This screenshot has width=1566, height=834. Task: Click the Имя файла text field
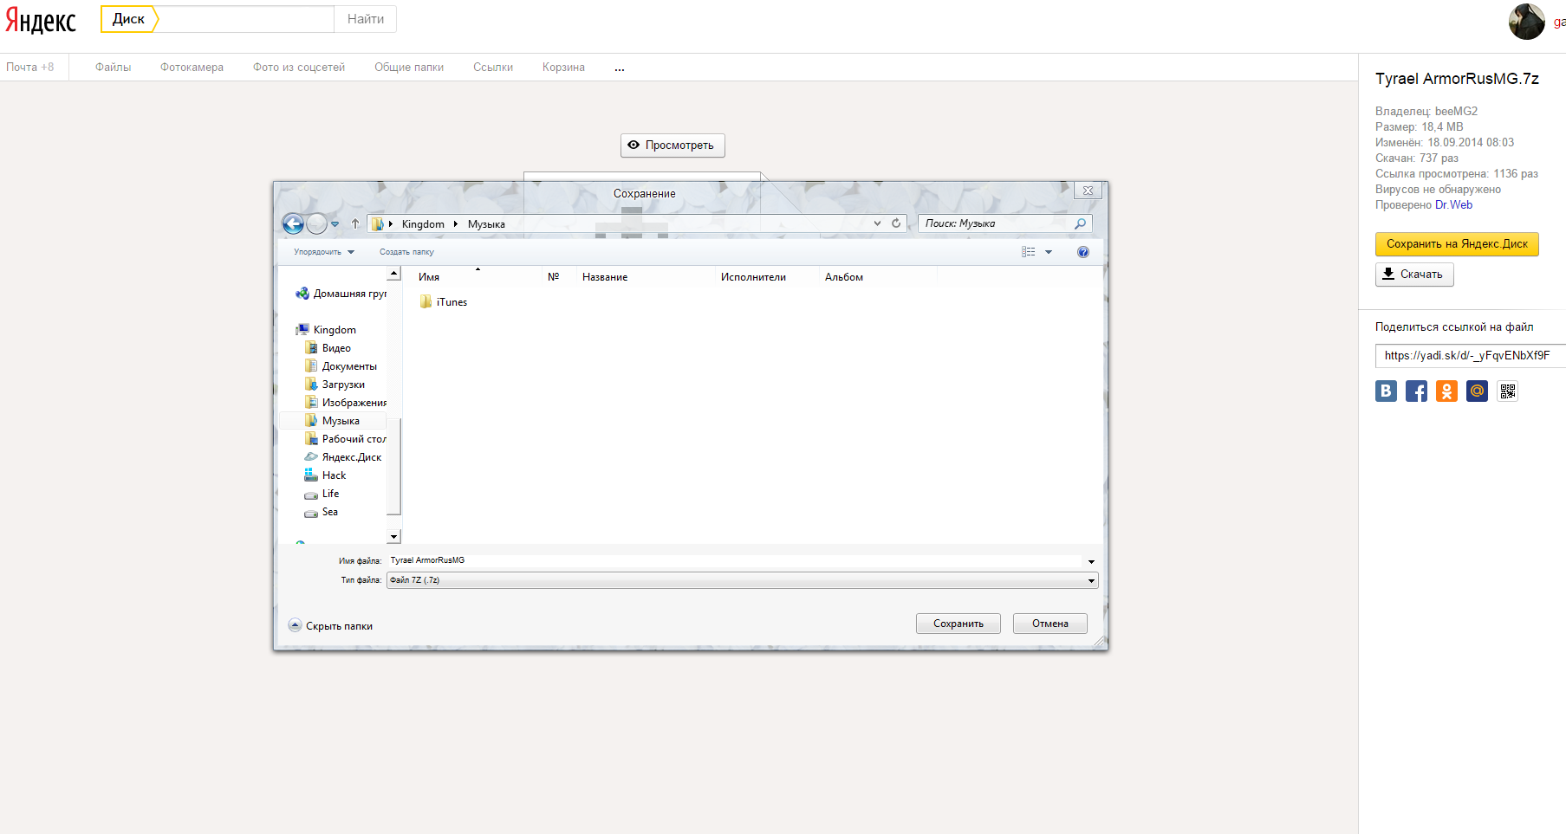pyautogui.click(x=735, y=561)
